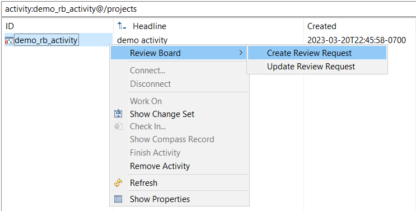Choose Update Review Request
416x211 pixels.
point(317,67)
